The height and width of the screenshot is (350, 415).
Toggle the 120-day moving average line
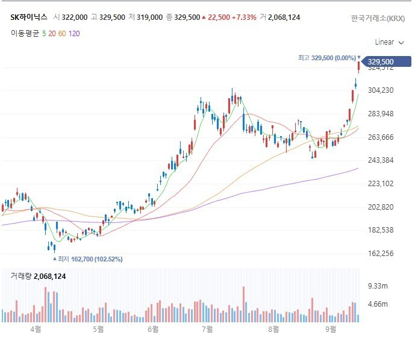pyautogui.click(x=74, y=34)
